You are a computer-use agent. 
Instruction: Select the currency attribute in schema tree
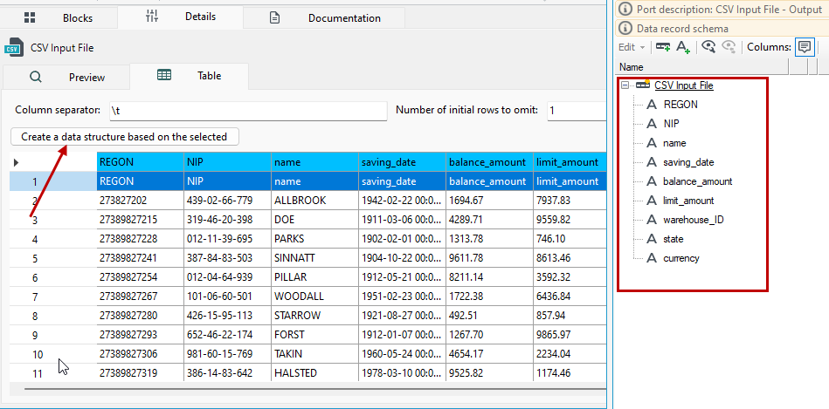pos(681,258)
